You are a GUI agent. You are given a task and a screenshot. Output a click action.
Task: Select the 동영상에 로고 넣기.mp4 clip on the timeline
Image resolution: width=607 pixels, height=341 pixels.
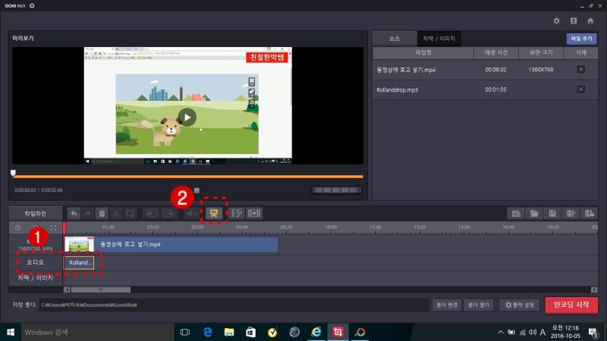point(171,244)
